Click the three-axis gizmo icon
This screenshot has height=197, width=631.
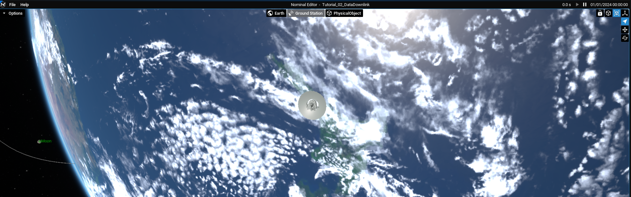point(625,13)
